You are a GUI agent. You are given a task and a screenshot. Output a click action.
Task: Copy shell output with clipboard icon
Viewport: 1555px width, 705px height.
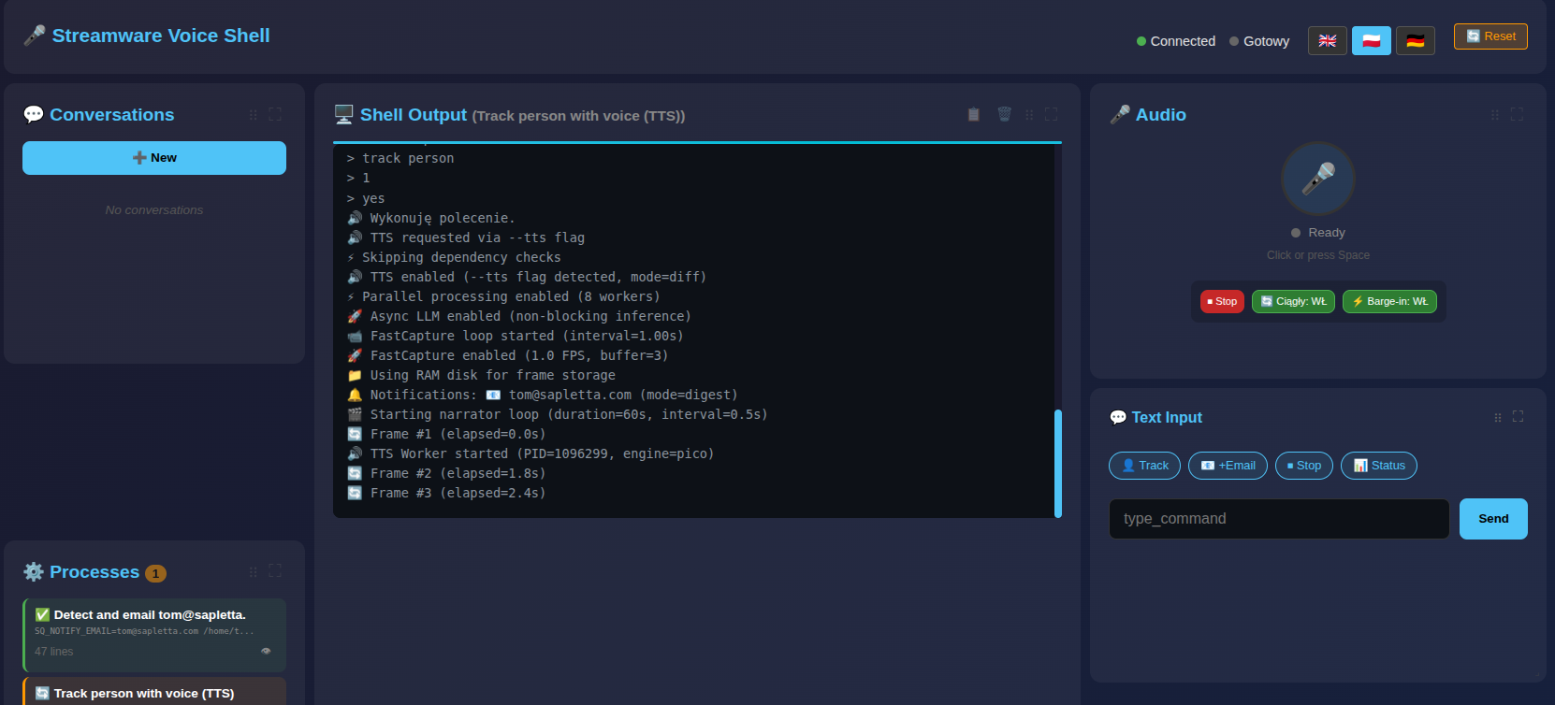click(x=973, y=114)
